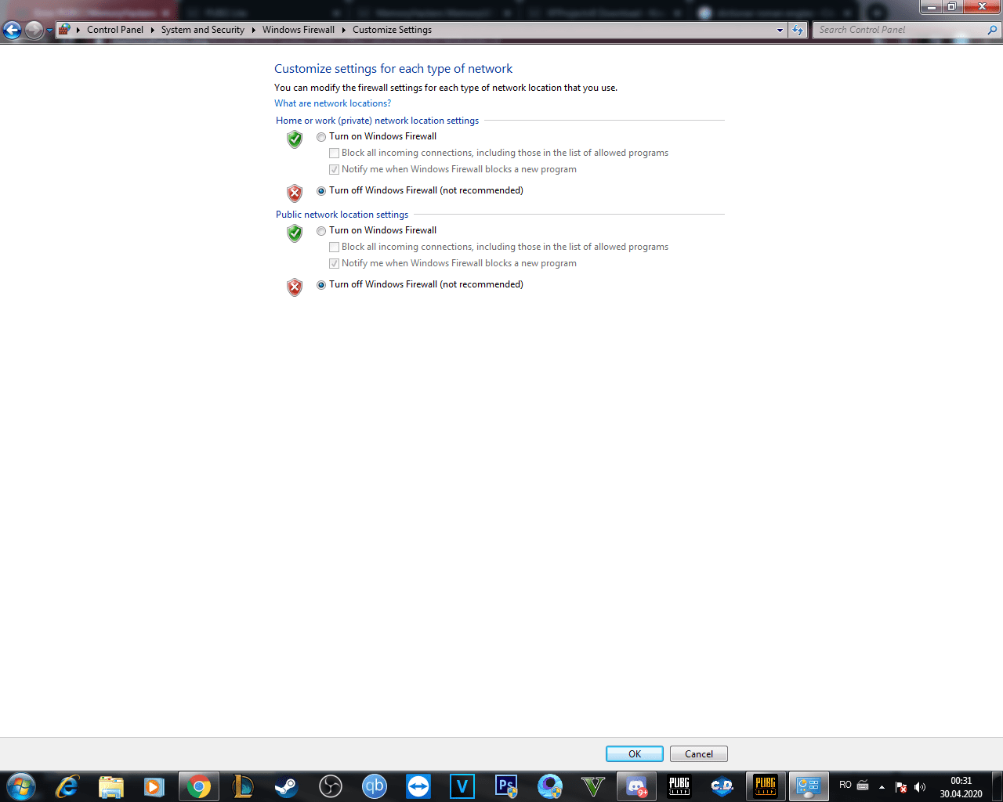Click the search magnifier icon
This screenshot has height=802, width=1003.
click(992, 30)
